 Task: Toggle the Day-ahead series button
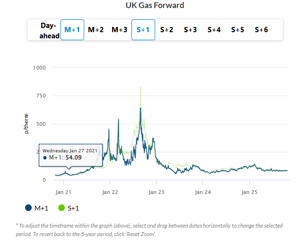click(48, 30)
